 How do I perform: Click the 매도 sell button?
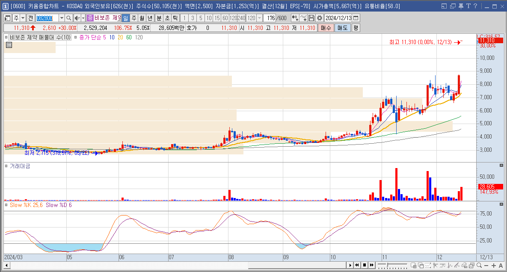point(342,28)
